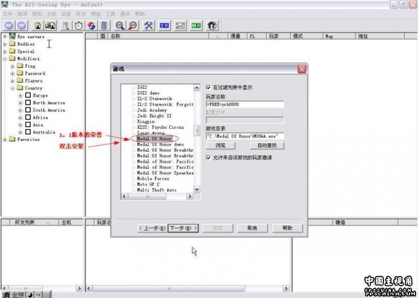418x298 pixels.
Task: Click the 浏览 browse button
Action: (x=220, y=146)
